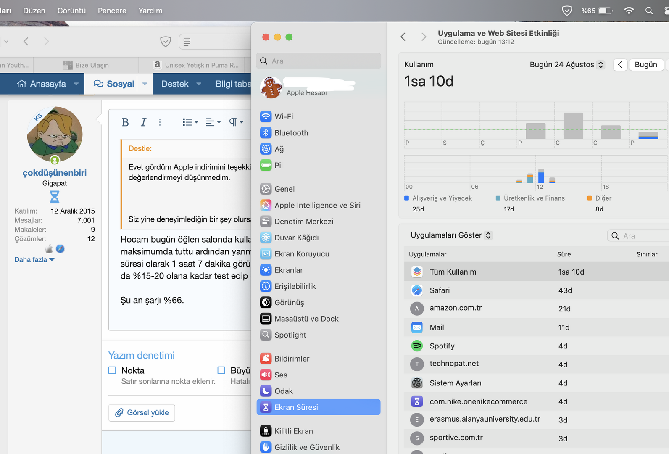Open Wi-Fi settings icon in sidebar
Image resolution: width=669 pixels, height=454 pixels.
point(266,116)
